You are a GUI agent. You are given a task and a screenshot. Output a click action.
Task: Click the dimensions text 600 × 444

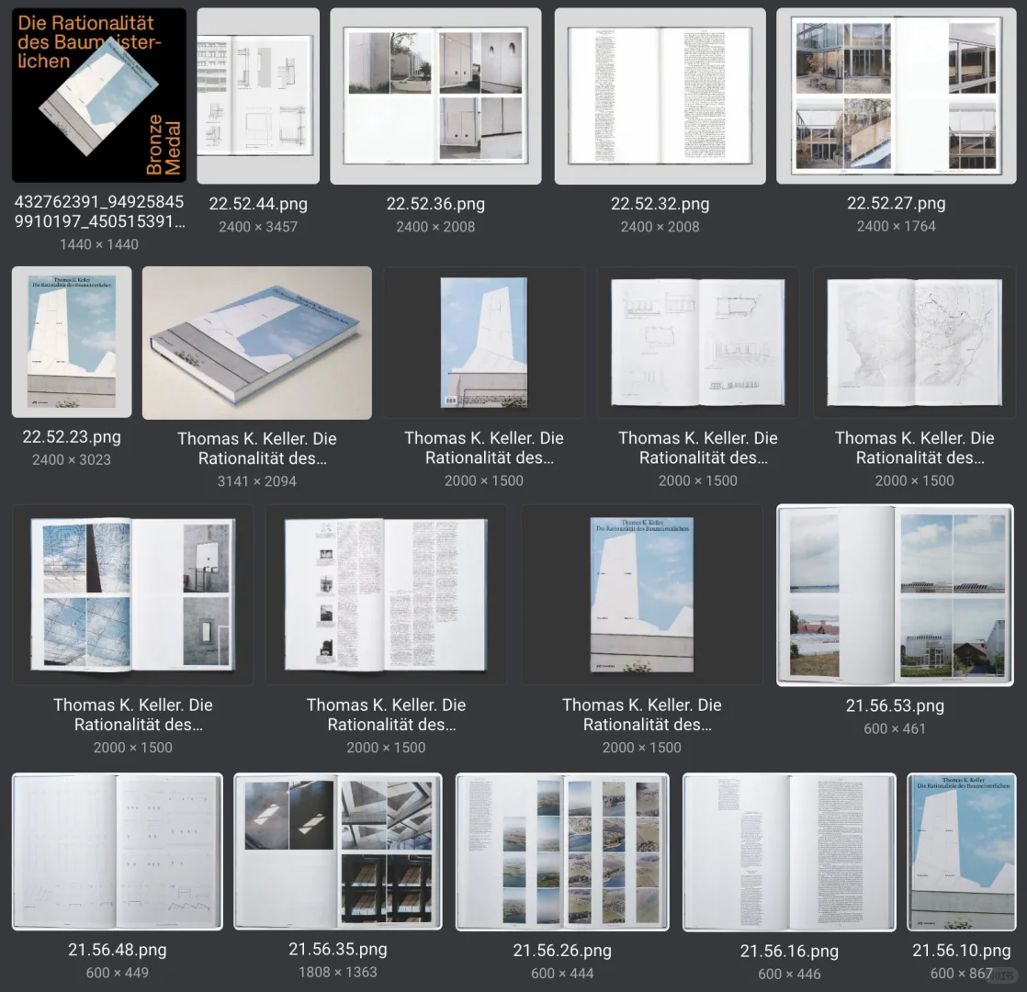tap(562, 973)
